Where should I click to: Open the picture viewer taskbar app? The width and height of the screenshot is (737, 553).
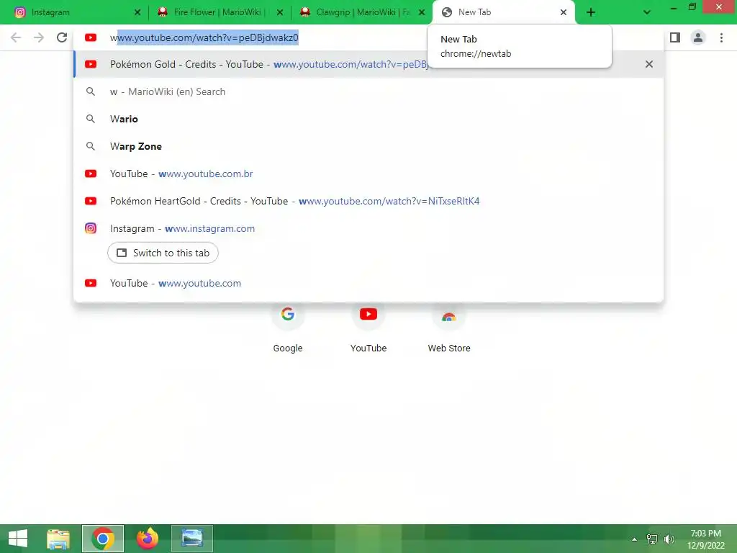(191, 539)
